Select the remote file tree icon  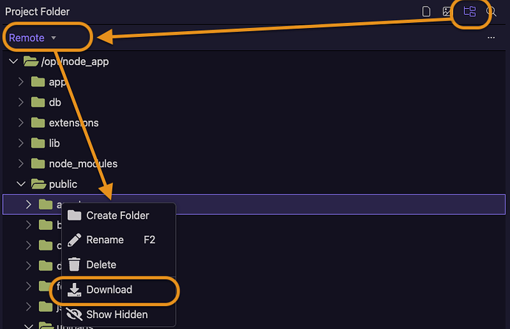pos(469,12)
